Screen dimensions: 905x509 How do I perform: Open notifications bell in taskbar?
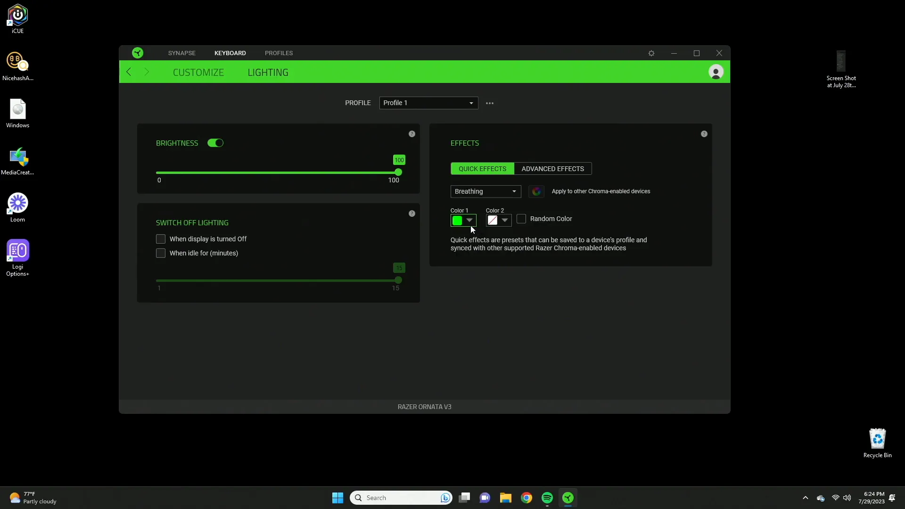pyautogui.click(x=892, y=498)
